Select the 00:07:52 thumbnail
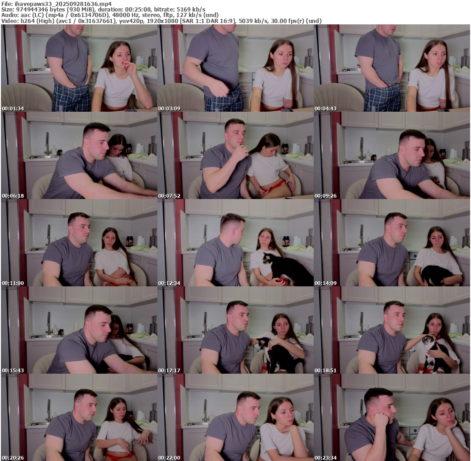 point(235,155)
